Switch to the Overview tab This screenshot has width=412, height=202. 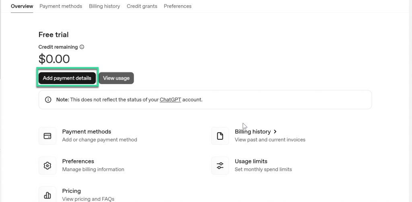(x=22, y=6)
